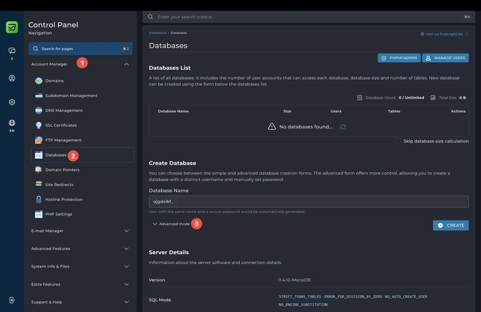Click the STRICT_TRANS_TABLES SQL mode tag
481x312 pixels.
pyautogui.click(x=300, y=297)
